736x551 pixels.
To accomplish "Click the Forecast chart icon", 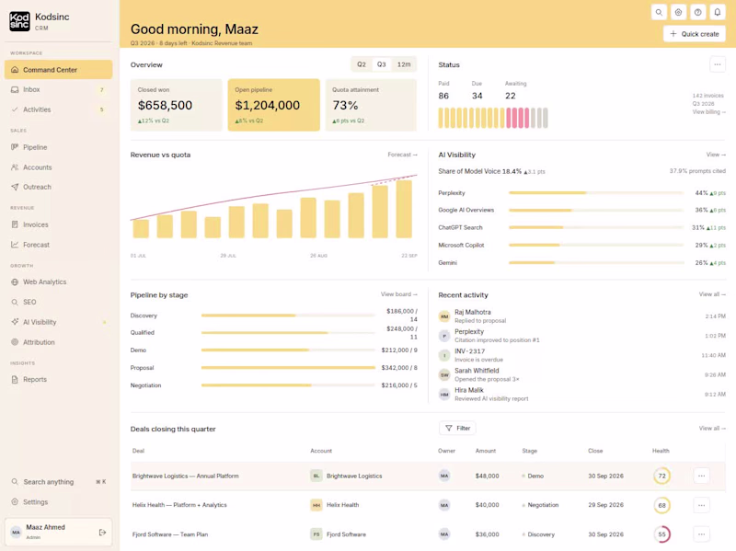I will tap(15, 245).
